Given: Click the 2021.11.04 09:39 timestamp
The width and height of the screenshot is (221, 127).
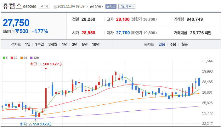Looking at the screenshot, I should click(x=71, y=7).
